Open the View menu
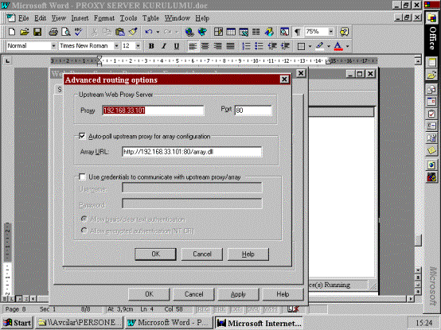 tap(58, 18)
